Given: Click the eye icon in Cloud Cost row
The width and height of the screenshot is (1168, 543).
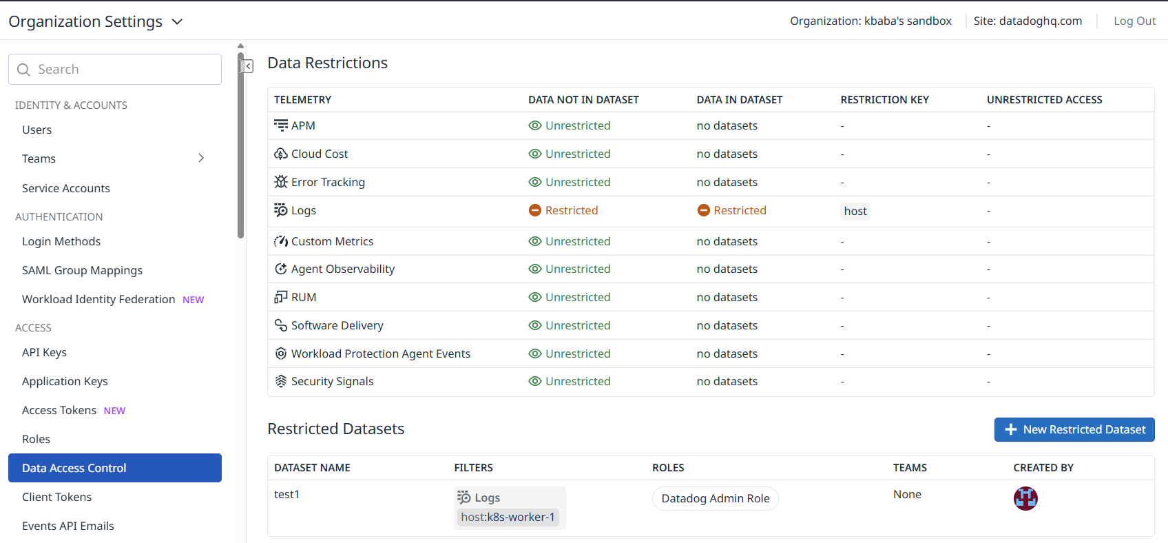Looking at the screenshot, I should (x=535, y=154).
